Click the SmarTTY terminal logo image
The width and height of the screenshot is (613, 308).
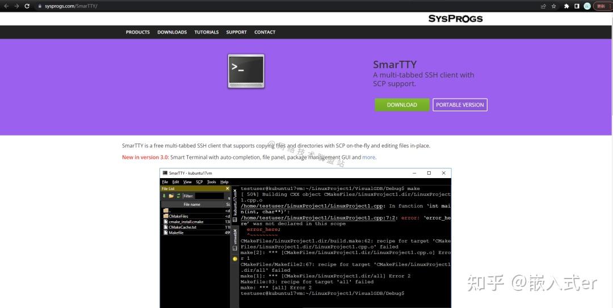click(246, 71)
